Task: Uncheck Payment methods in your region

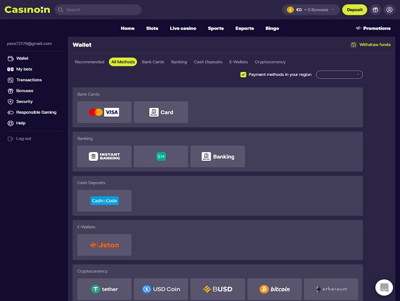Action: tap(243, 75)
